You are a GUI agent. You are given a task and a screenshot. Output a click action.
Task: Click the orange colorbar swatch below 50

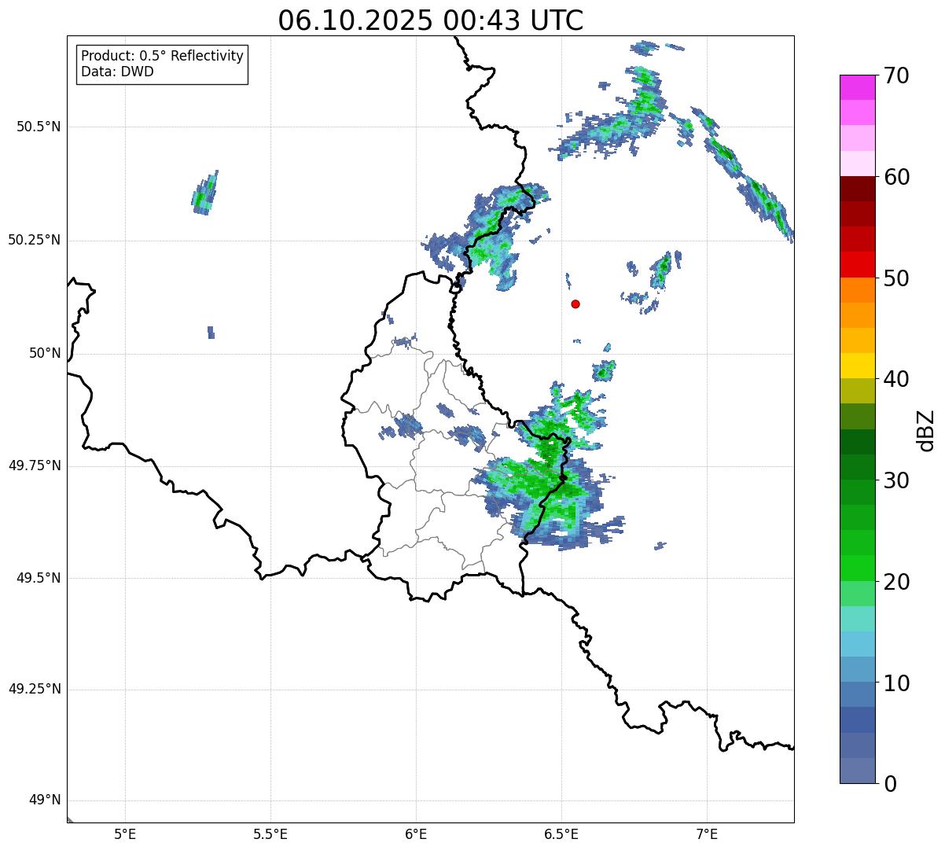[x=858, y=290]
